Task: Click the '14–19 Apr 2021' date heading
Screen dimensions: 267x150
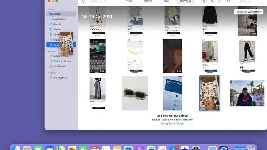Action: (97, 17)
